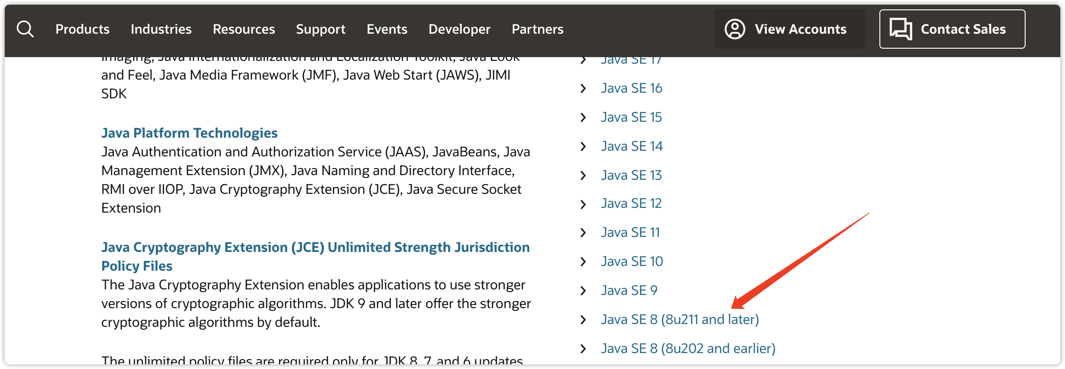Open the Developer menu
Image resolution: width=1065 pixels, height=369 pixels.
point(459,29)
